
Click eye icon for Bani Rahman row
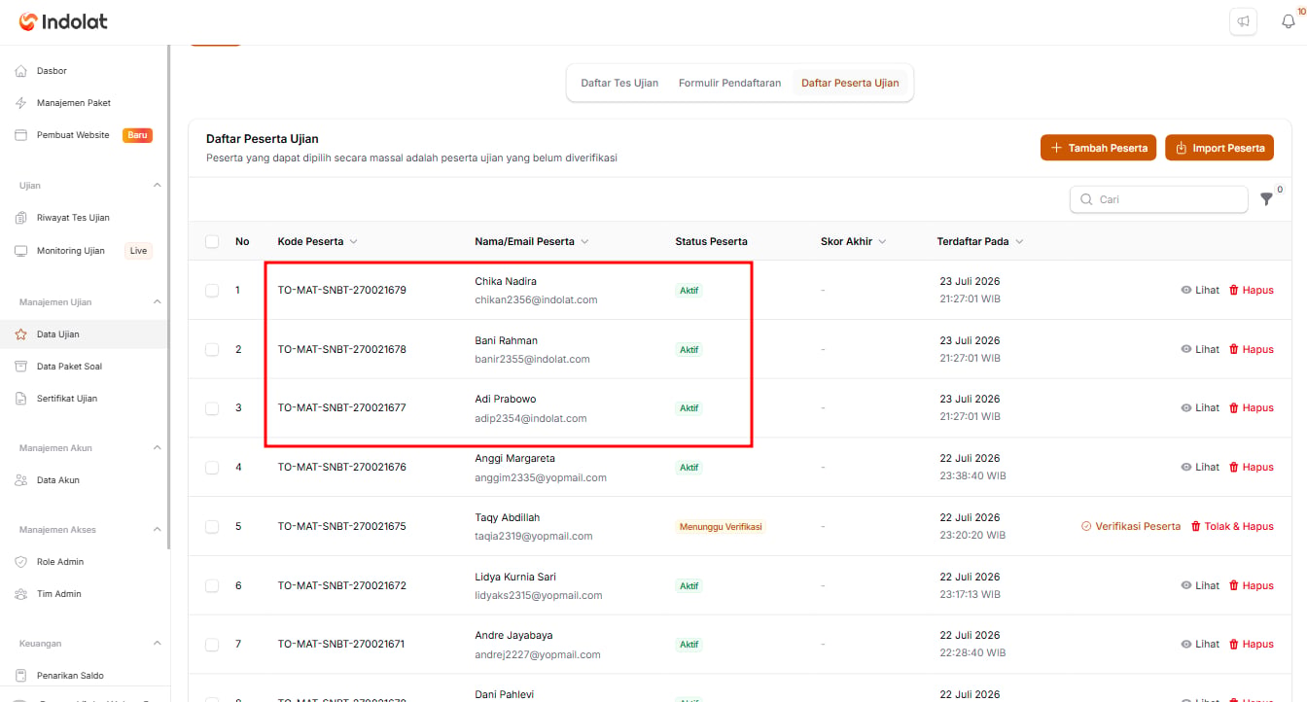(1185, 349)
